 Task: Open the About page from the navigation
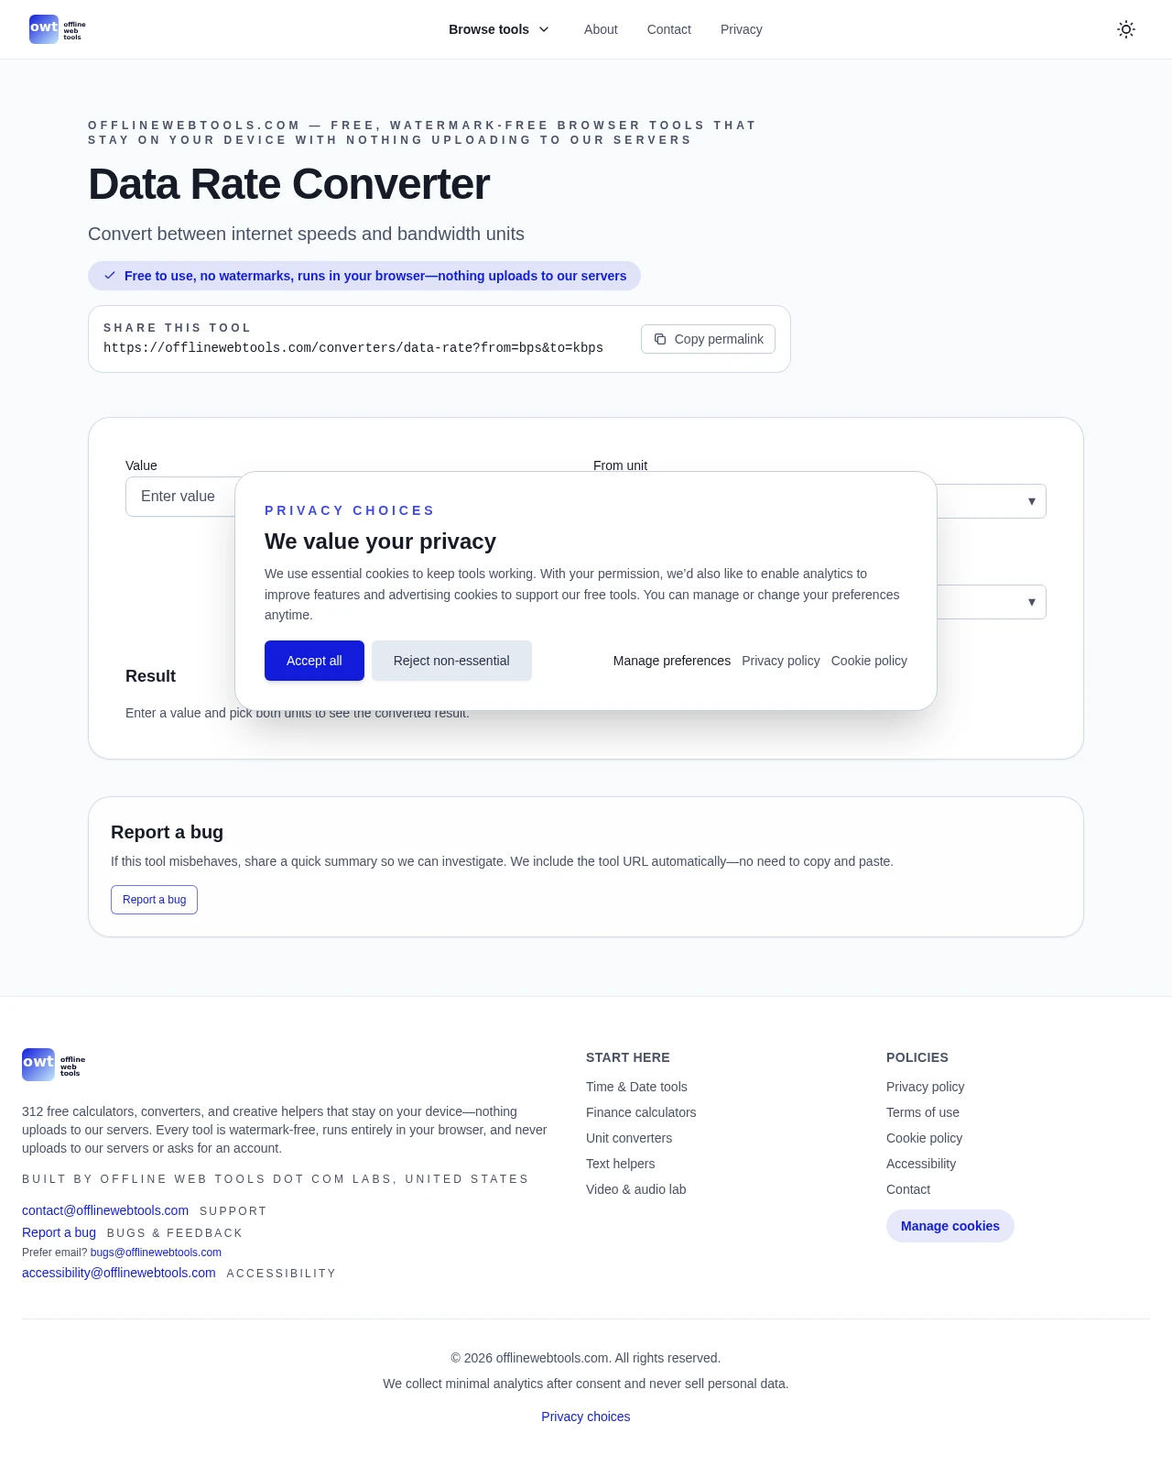point(601,29)
